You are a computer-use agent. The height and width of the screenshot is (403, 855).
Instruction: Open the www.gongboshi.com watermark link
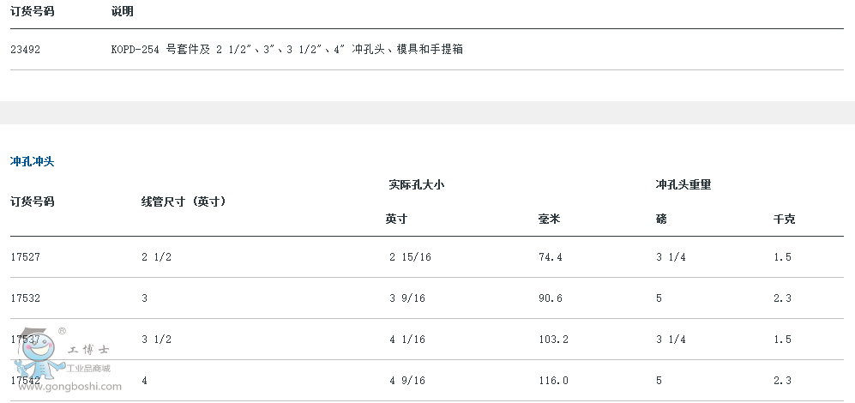click(x=70, y=387)
